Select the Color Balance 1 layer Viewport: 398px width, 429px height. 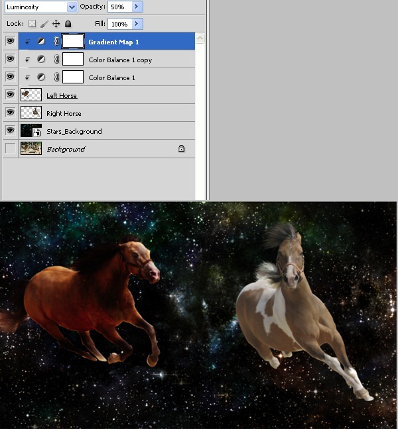point(107,77)
